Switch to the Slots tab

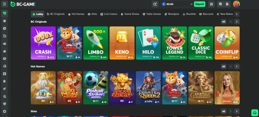92,14
